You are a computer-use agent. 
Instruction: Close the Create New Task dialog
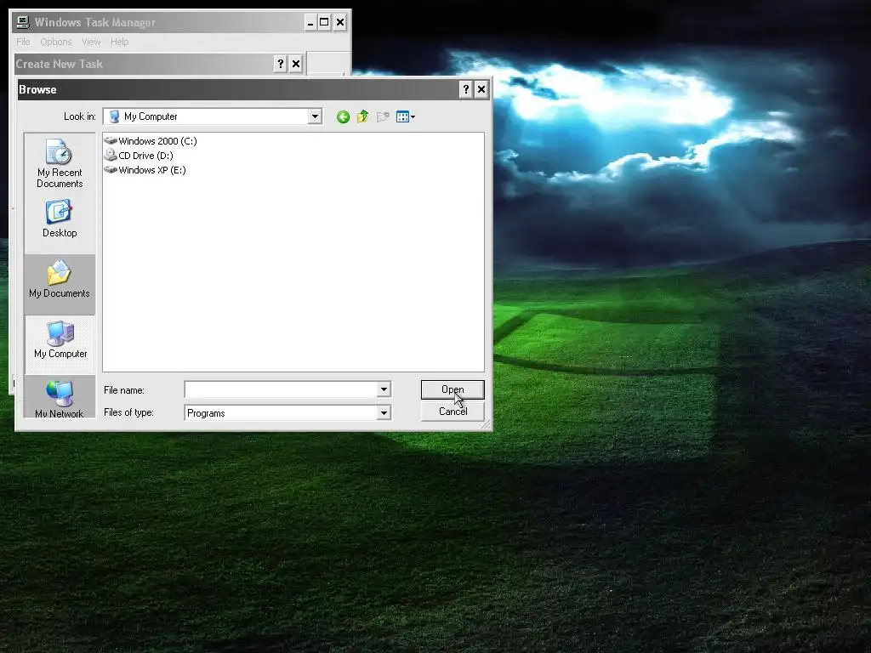296,64
